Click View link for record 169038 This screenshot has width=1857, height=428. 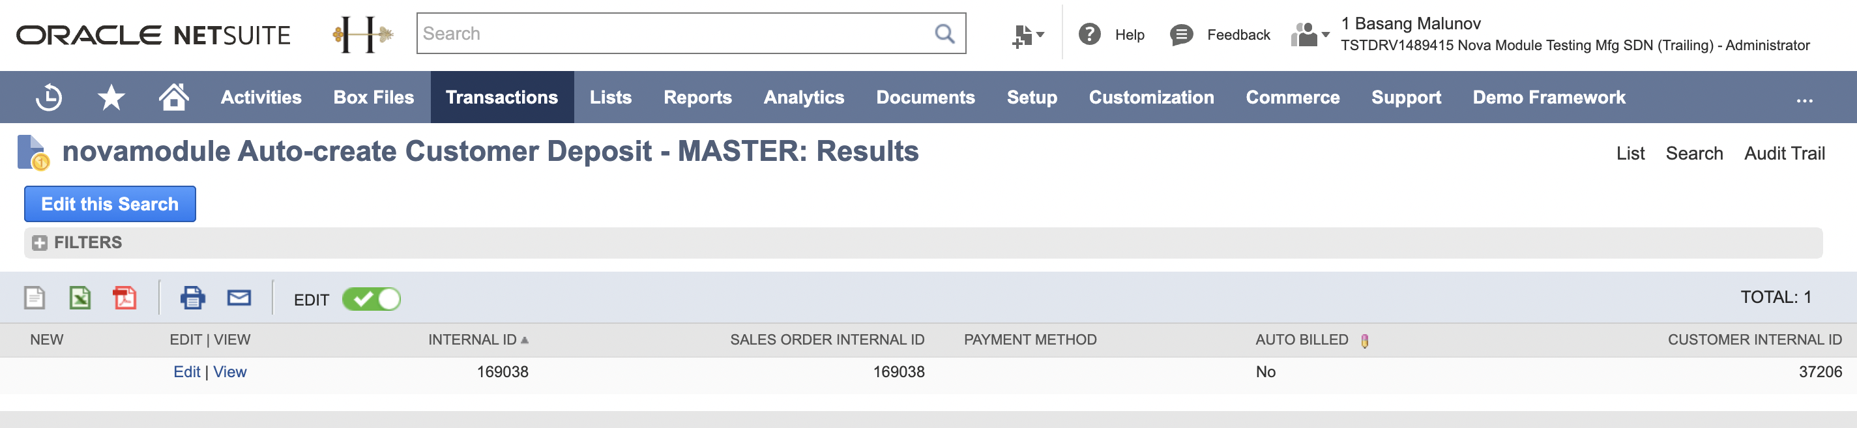point(230,372)
